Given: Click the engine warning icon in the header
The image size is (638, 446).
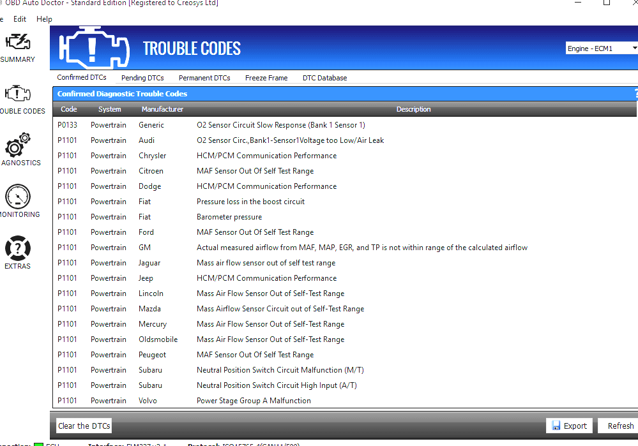Looking at the screenshot, I should (94, 48).
